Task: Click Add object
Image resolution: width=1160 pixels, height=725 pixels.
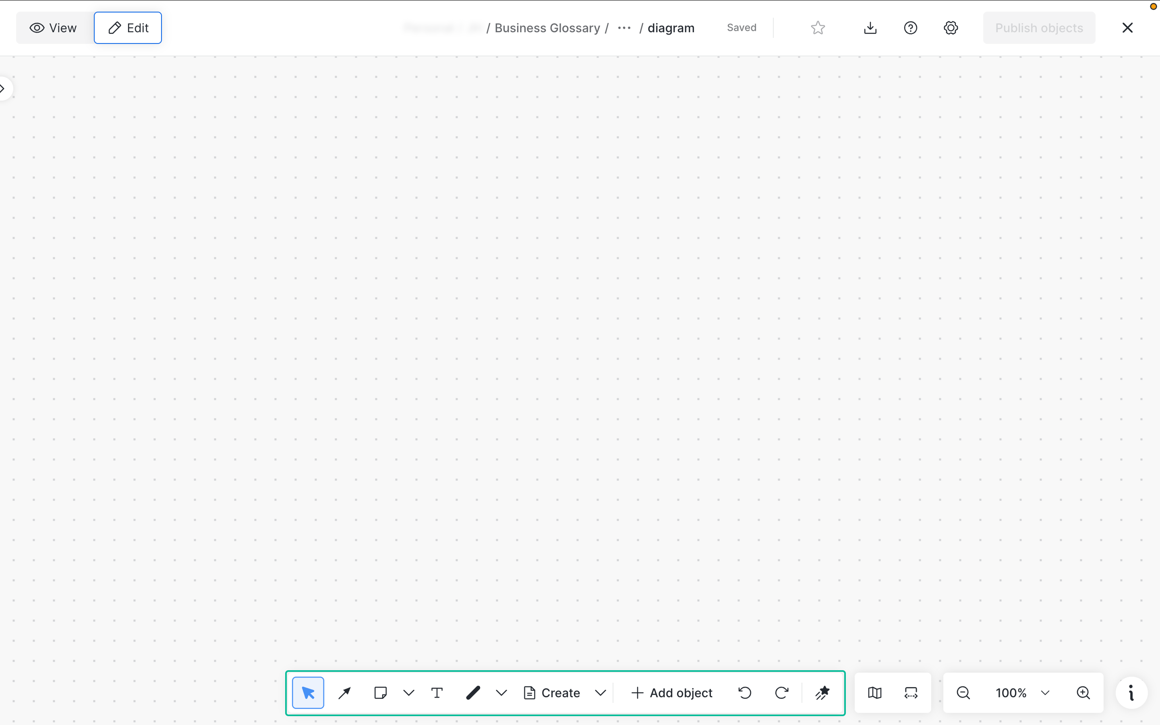Action: click(671, 692)
